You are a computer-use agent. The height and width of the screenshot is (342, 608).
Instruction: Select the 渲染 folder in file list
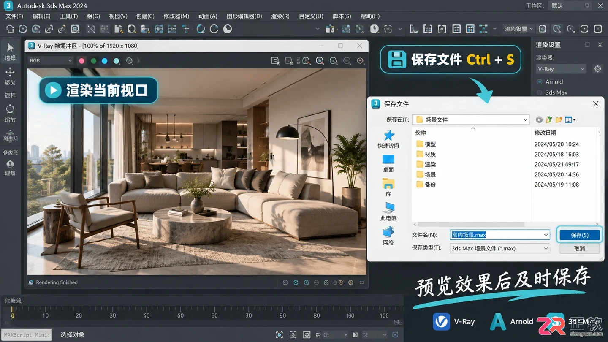tap(426, 164)
